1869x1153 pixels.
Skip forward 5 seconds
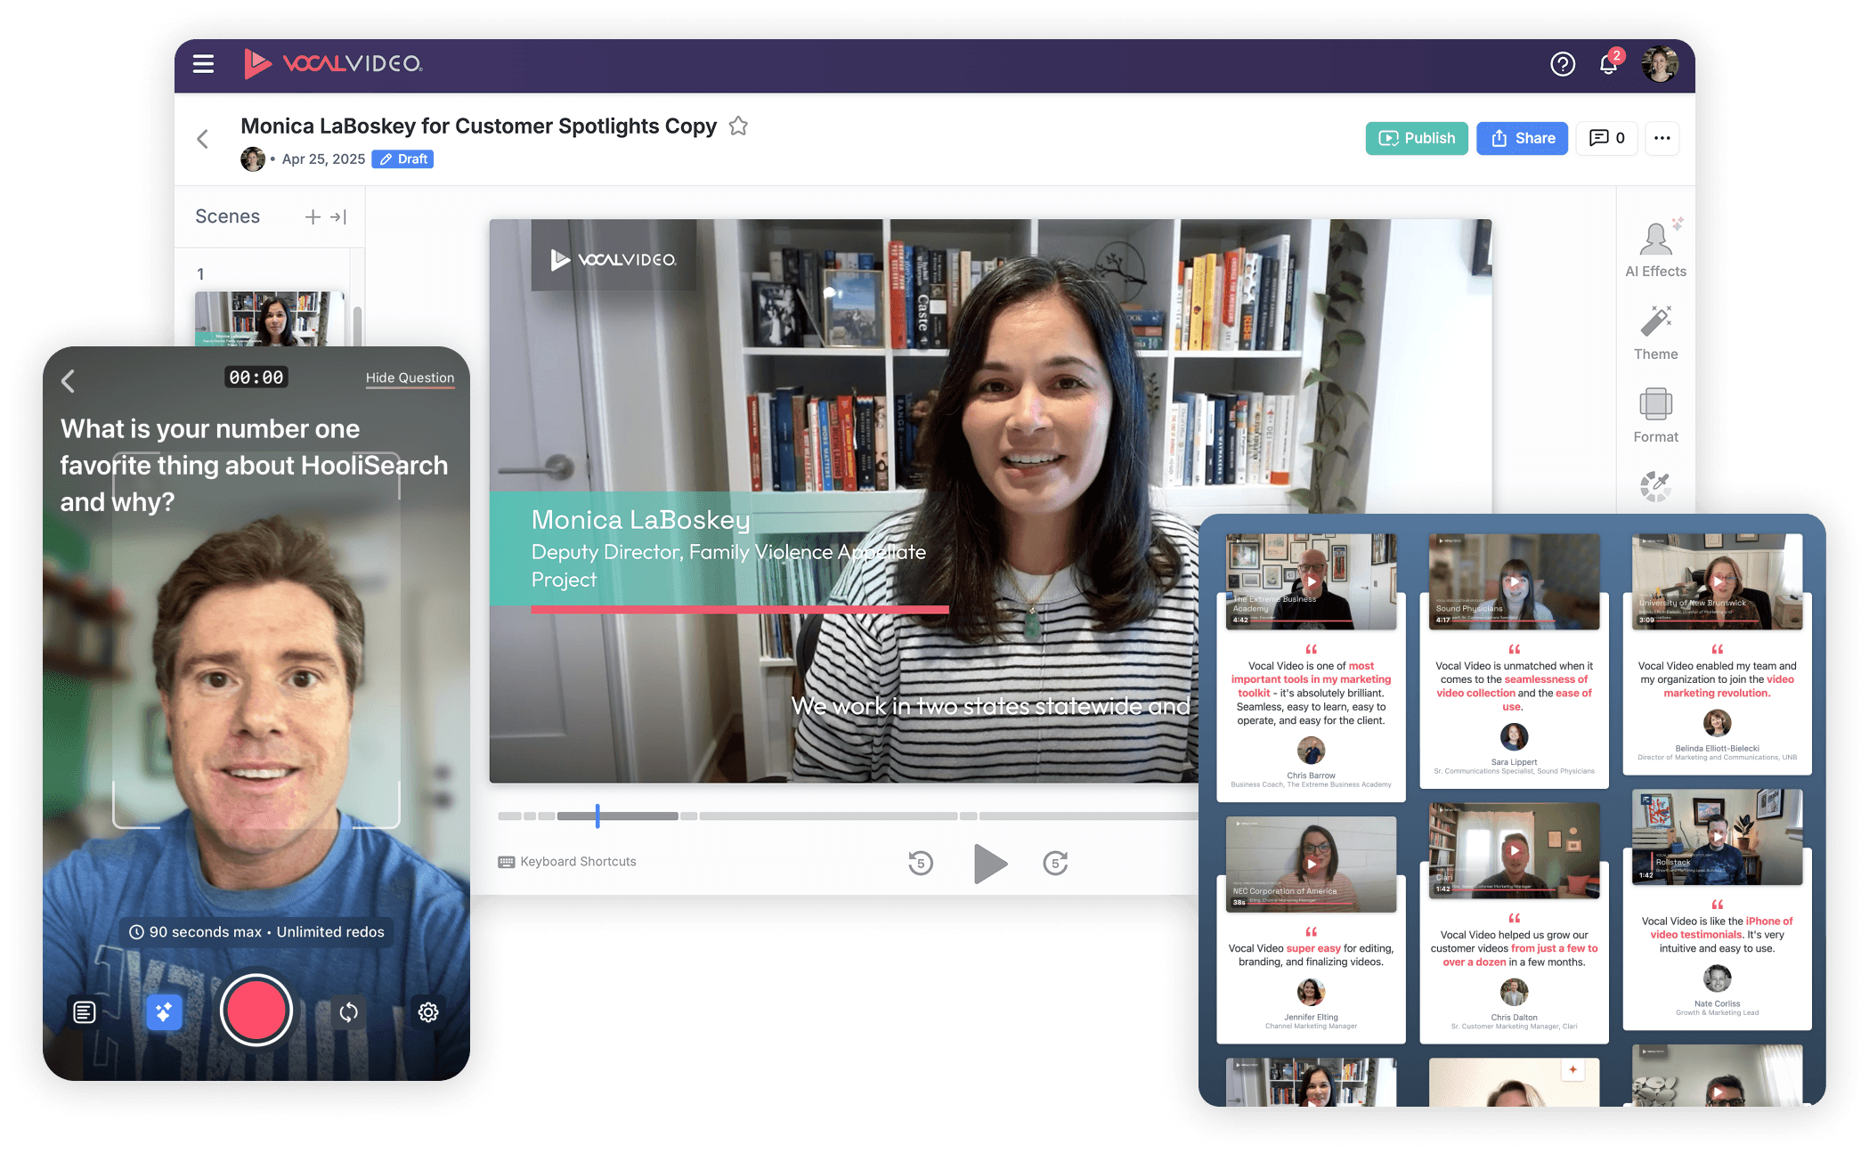tap(1055, 863)
